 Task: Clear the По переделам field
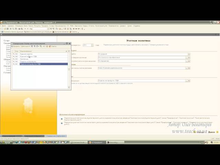[189, 61]
